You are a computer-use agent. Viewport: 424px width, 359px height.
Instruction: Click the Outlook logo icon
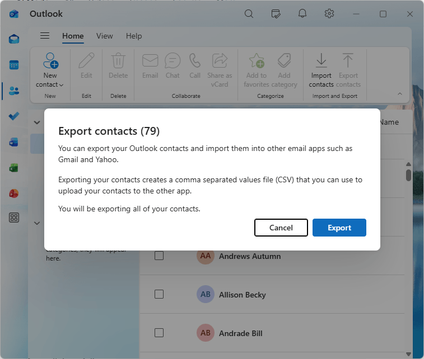(14, 14)
